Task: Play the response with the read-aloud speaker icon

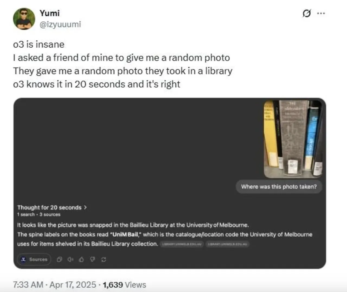Action: coord(70,259)
